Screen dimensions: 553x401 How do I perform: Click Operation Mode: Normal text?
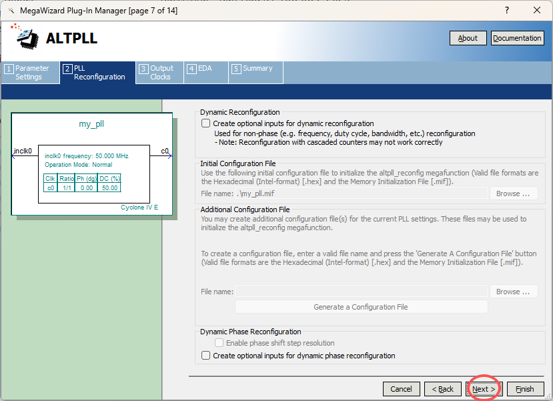point(78,165)
